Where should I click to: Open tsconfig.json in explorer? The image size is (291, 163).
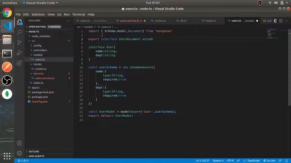pyautogui.click(x=49, y=101)
